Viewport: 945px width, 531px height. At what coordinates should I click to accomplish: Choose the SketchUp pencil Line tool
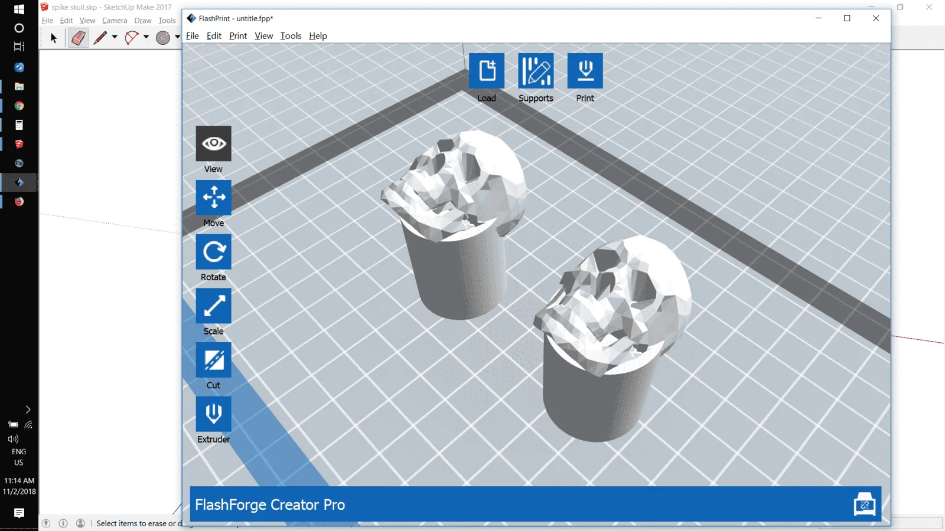[100, 38]
